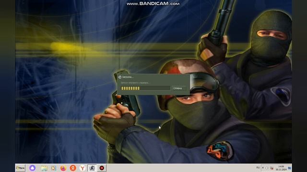This screenshot has height=172, width=307.
Task: Launch the purple Alice assistant icon
Action: [x=33, y=168]
